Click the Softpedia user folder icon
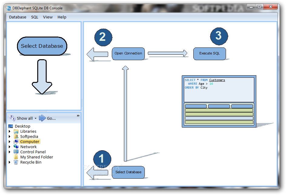The width and height of the screenshot is (286, 195). (x=16, y=136)
